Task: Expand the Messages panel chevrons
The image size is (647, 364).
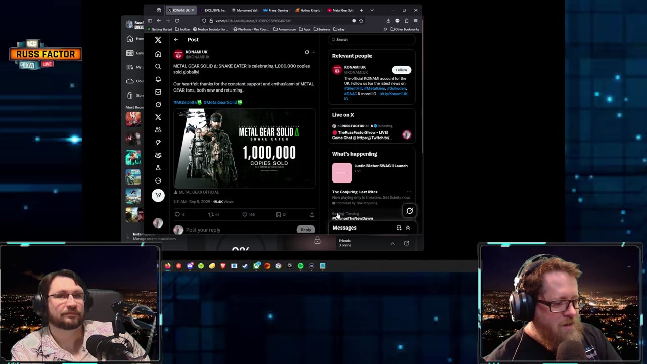Action: pyautogui.click(x=408, y=228)
